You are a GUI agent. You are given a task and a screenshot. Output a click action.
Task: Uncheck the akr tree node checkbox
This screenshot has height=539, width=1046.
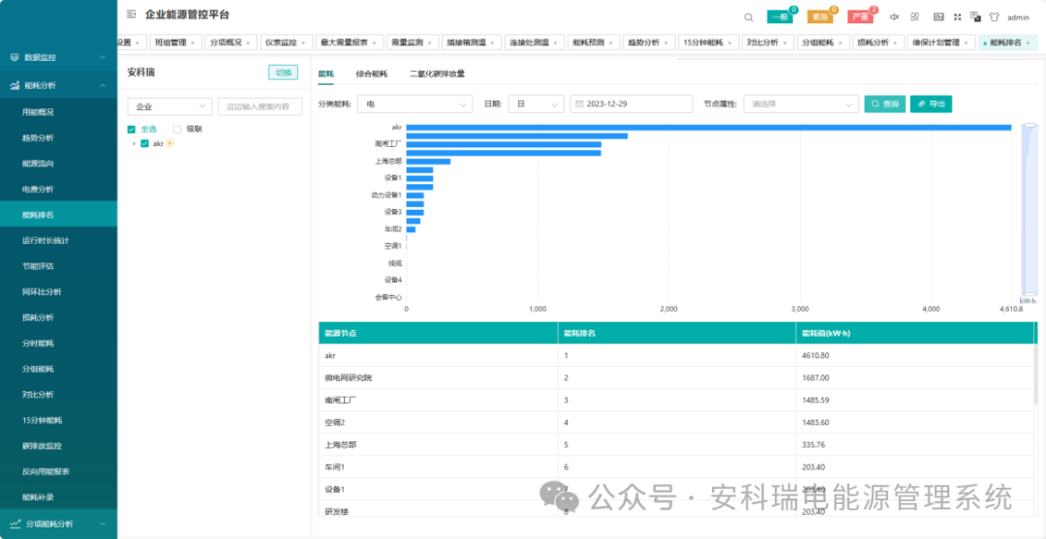point(144,143)
